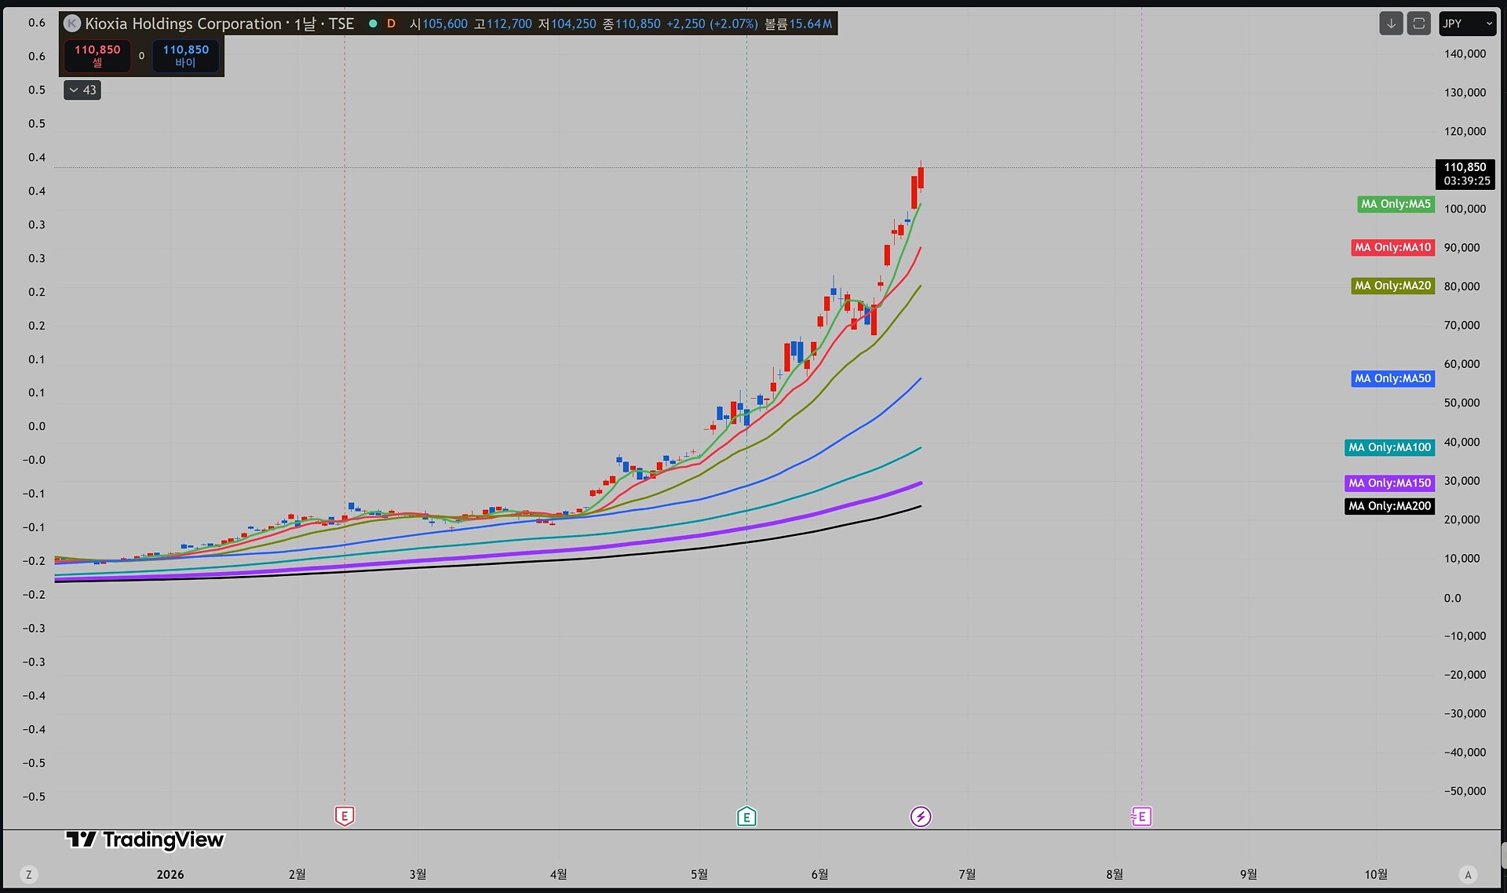Image resolution: width=1507 pixels, height=893 pixels.
Task: Click the 110,850 바이 buy button
Action: click(186, 56)
